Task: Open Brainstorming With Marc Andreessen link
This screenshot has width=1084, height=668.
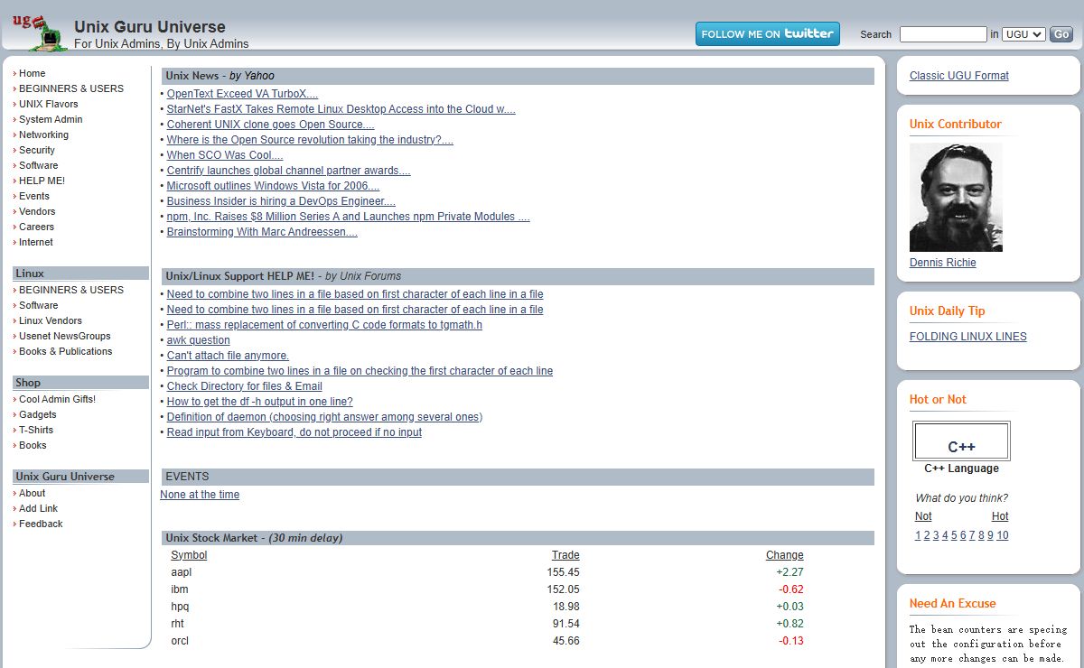Action: (x=262, y=232)
